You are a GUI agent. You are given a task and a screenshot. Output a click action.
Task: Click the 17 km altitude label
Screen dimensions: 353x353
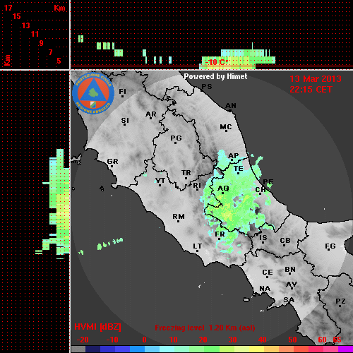[8, 8]
